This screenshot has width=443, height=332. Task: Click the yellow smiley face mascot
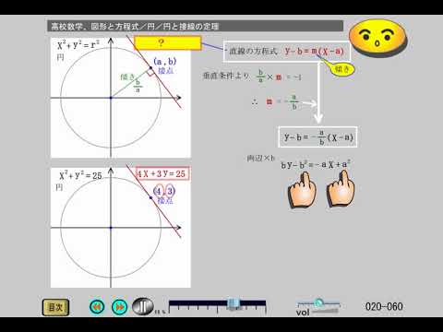tap(378, 38)
